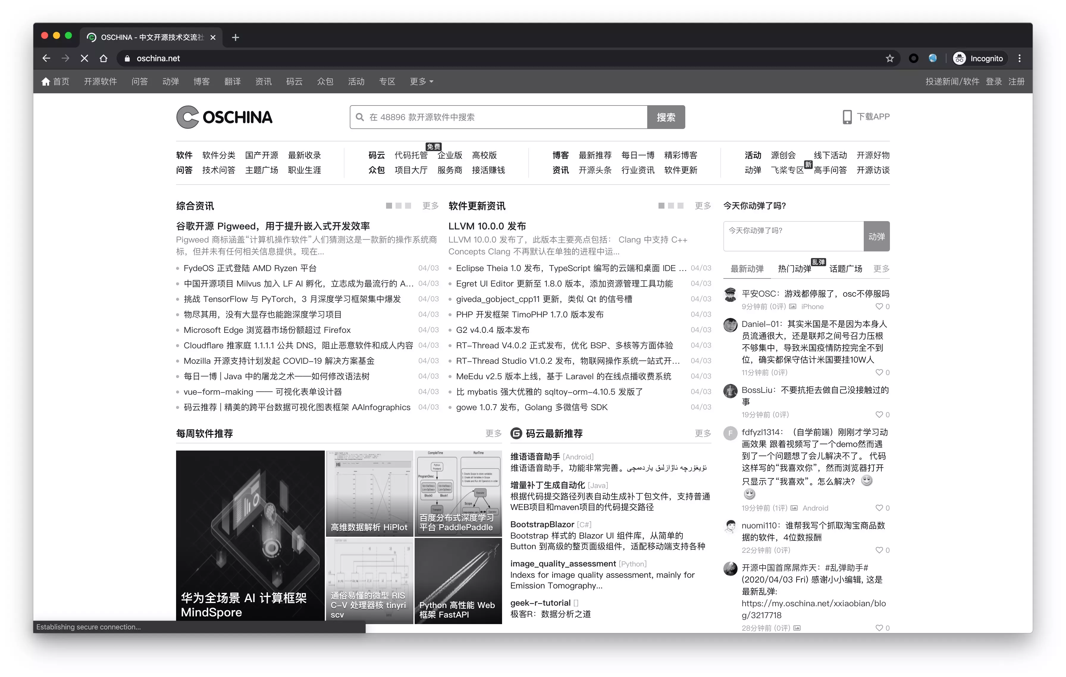Open 众包 in top navigation
This screenshot has height=677, width=1066.
[x=325, y=81]
